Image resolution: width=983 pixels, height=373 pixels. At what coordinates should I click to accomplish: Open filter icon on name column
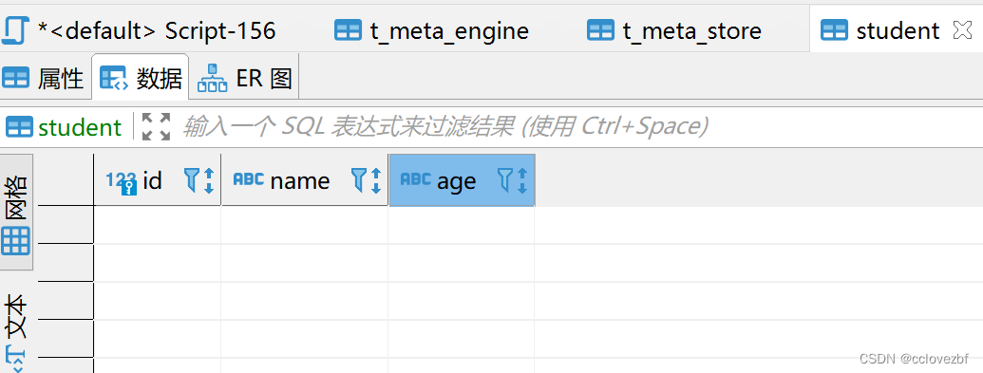358,180
